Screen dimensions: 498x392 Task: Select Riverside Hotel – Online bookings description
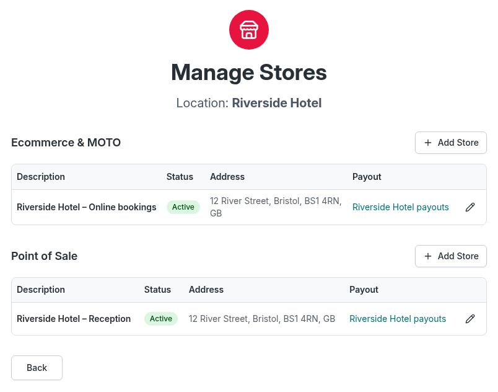coord(86,207)
